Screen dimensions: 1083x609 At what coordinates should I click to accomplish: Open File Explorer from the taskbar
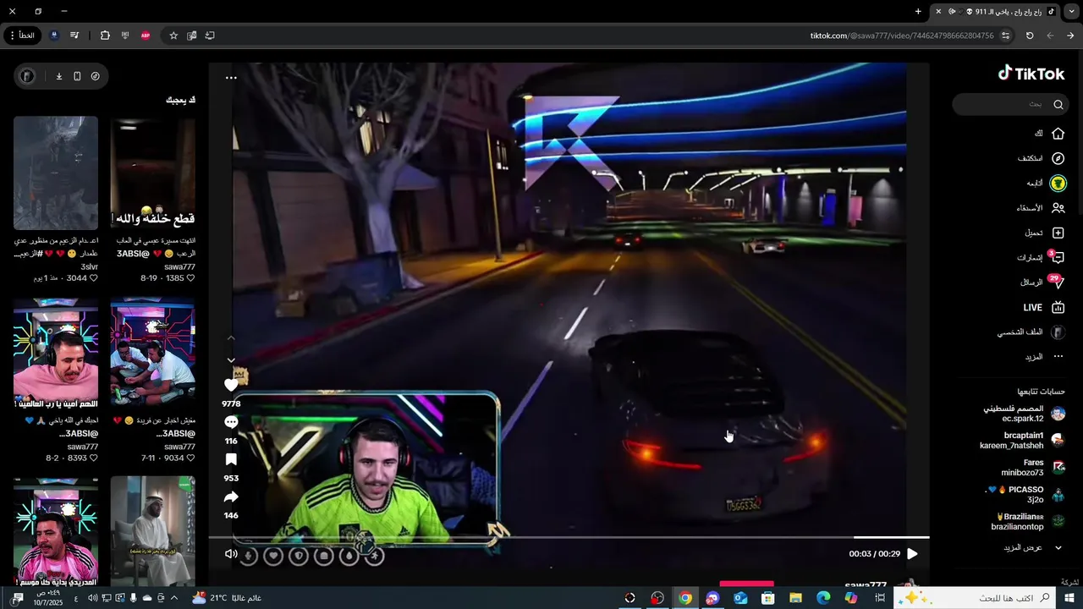click(x=795, y=598)
